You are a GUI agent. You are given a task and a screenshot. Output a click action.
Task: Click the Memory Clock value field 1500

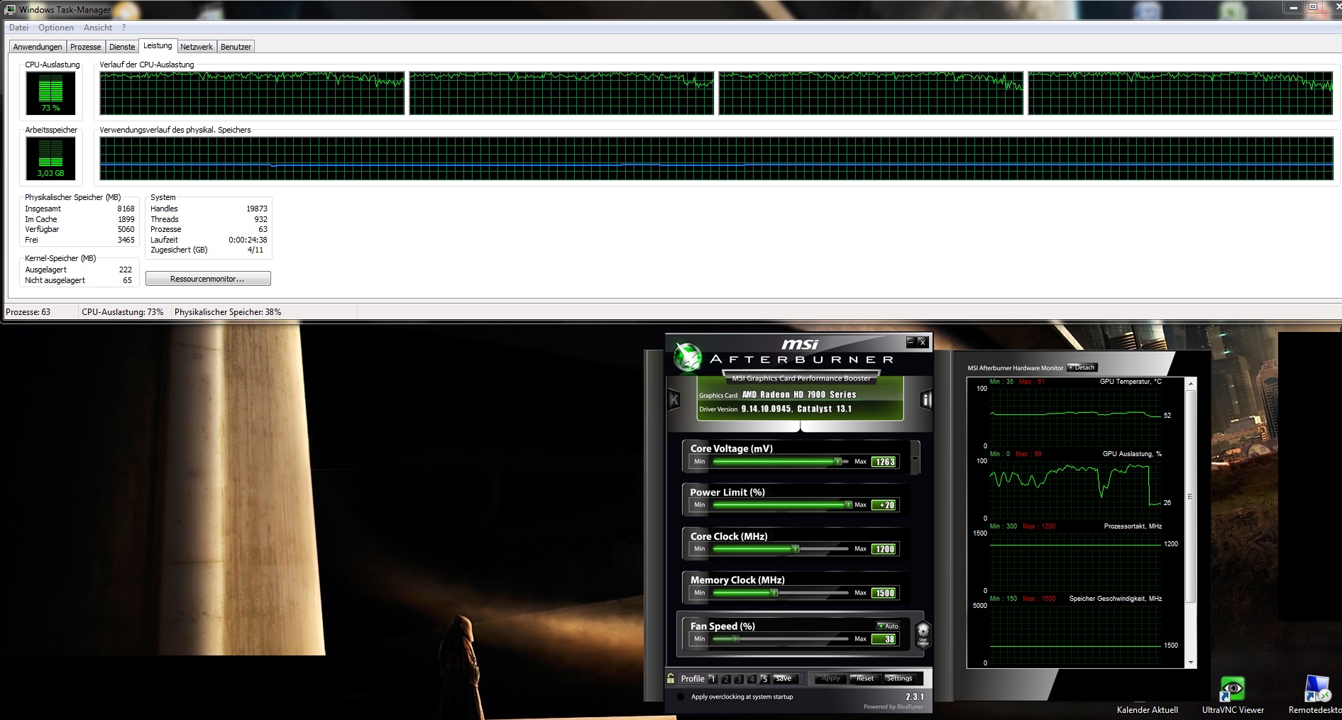(884, 593)
